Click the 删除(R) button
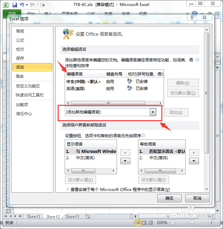The height and width of the screenshot is (229, 223). [x=183, y=83]
